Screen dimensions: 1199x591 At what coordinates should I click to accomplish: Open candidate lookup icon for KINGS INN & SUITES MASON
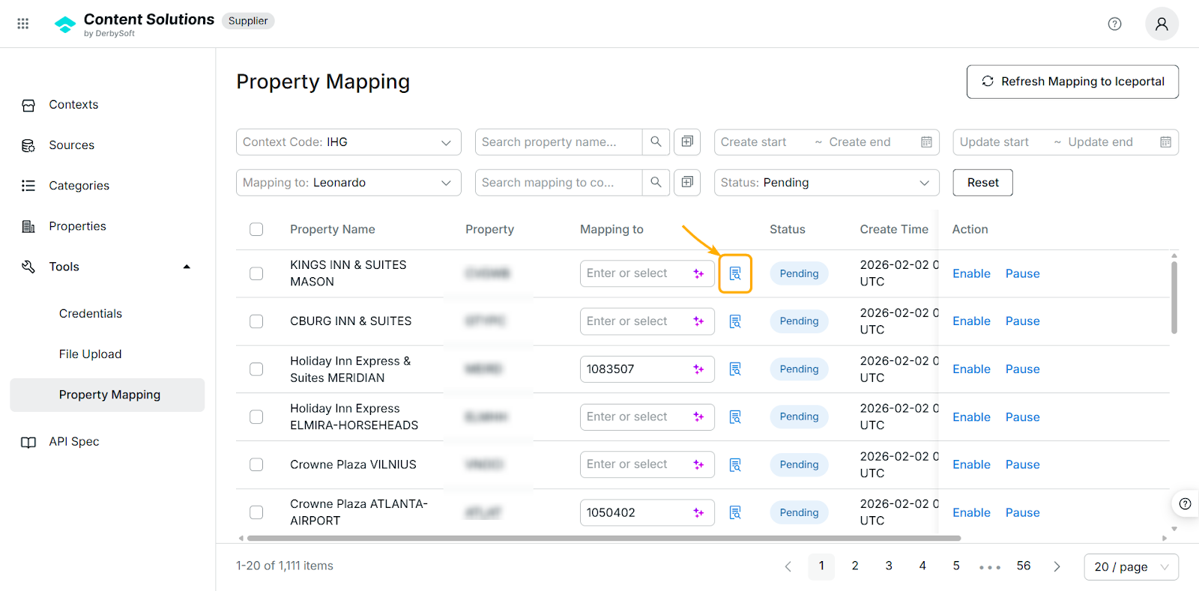(735, 273)
